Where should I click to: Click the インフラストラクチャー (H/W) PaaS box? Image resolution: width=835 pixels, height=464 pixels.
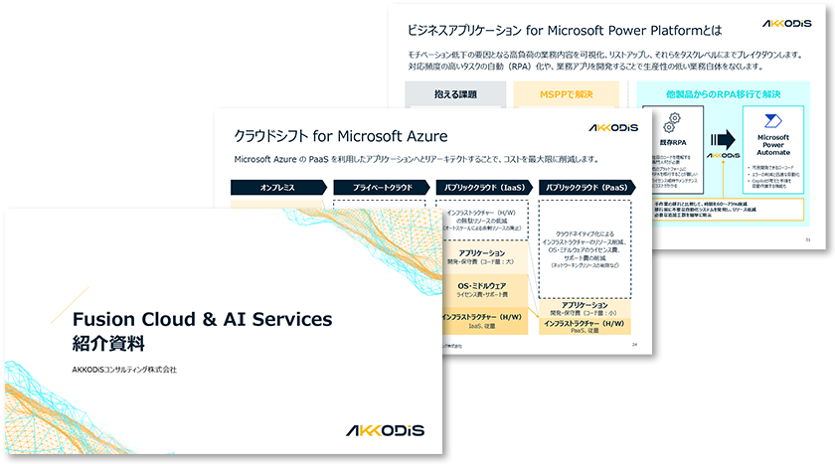coord(584,326)
